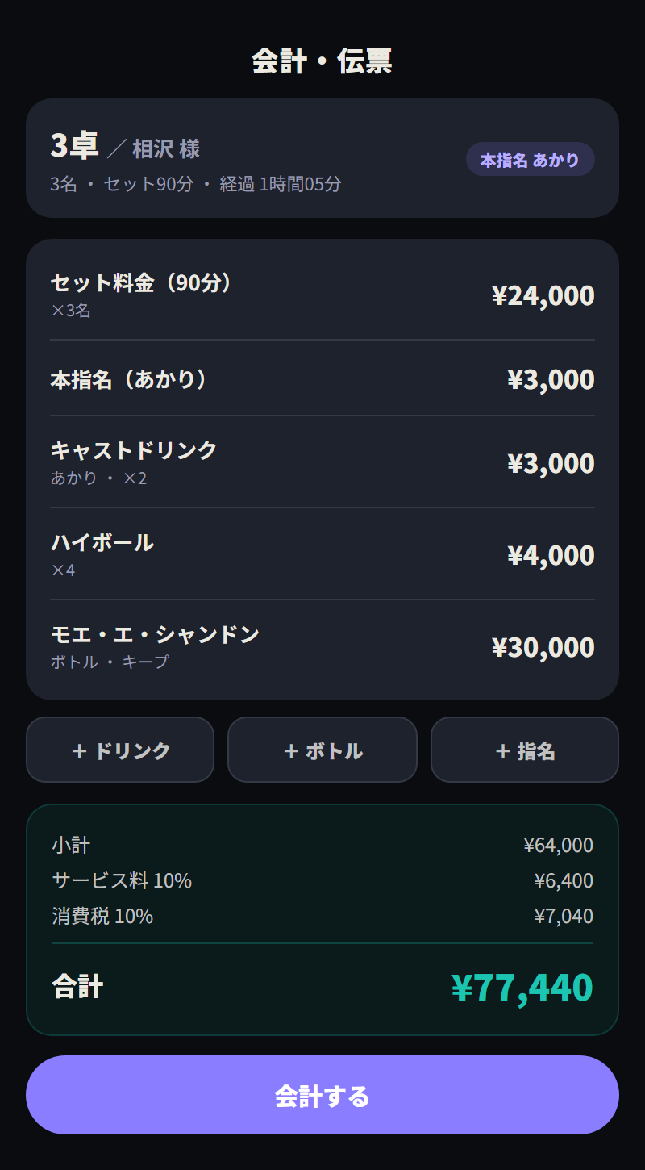
Task: Add a drink with + ドリンク
Action: point(120,750)
